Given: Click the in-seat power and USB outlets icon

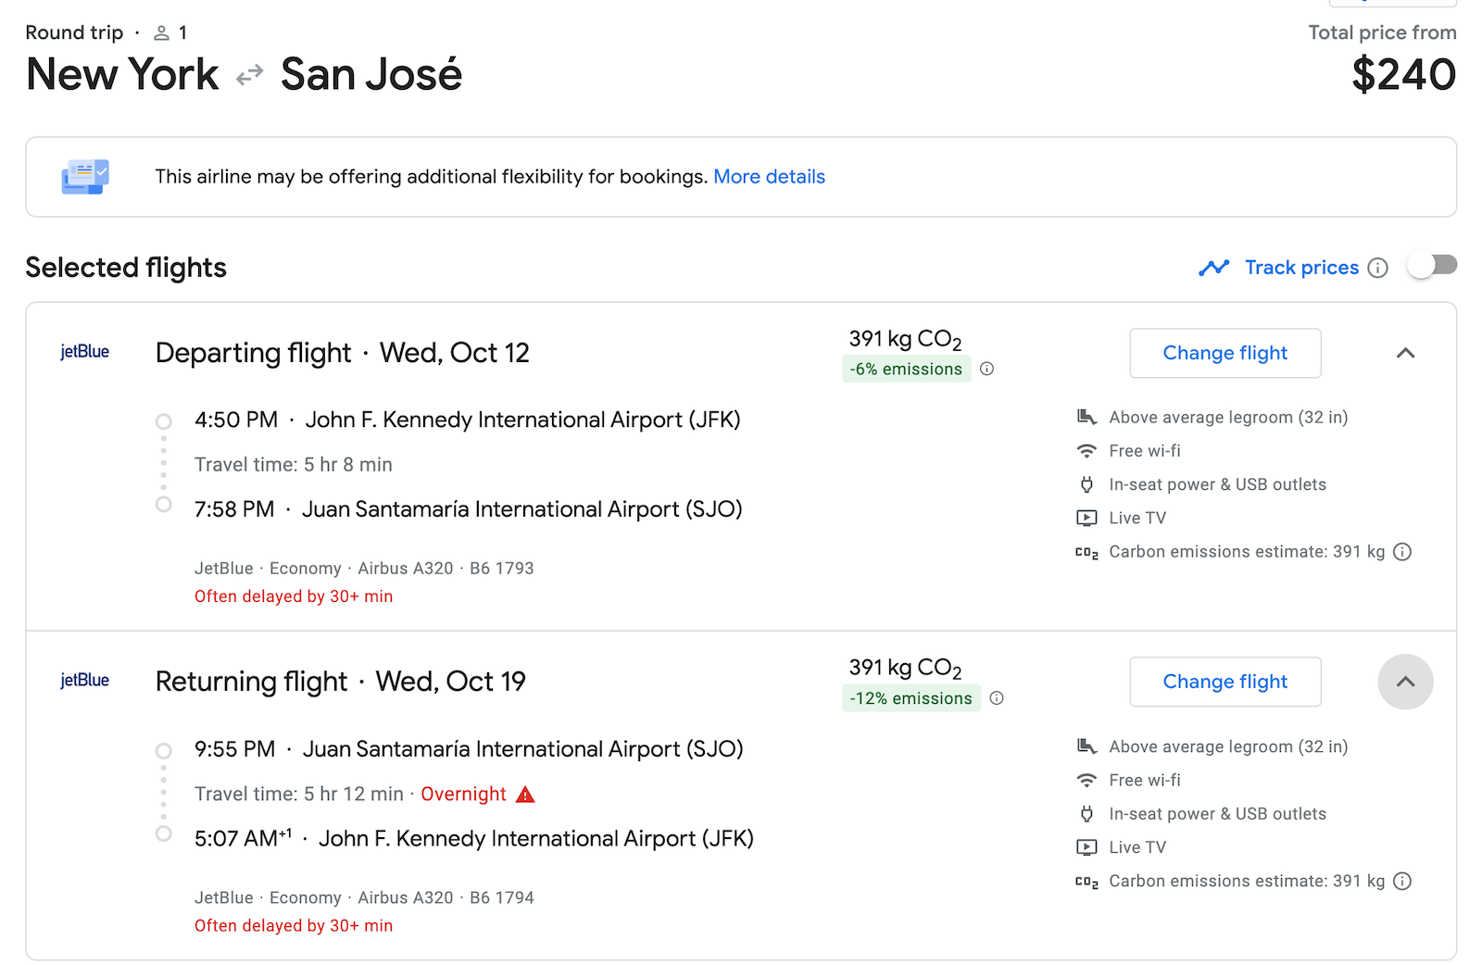Looking at the screenshot, I should 1086,484.
